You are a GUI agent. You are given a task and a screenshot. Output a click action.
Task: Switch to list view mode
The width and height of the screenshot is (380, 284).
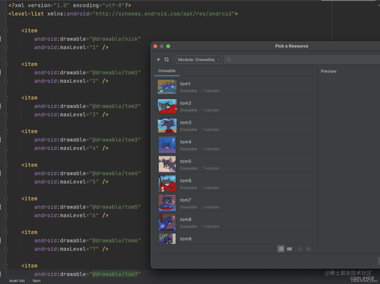pyautogui.click(x=281, y=249)
